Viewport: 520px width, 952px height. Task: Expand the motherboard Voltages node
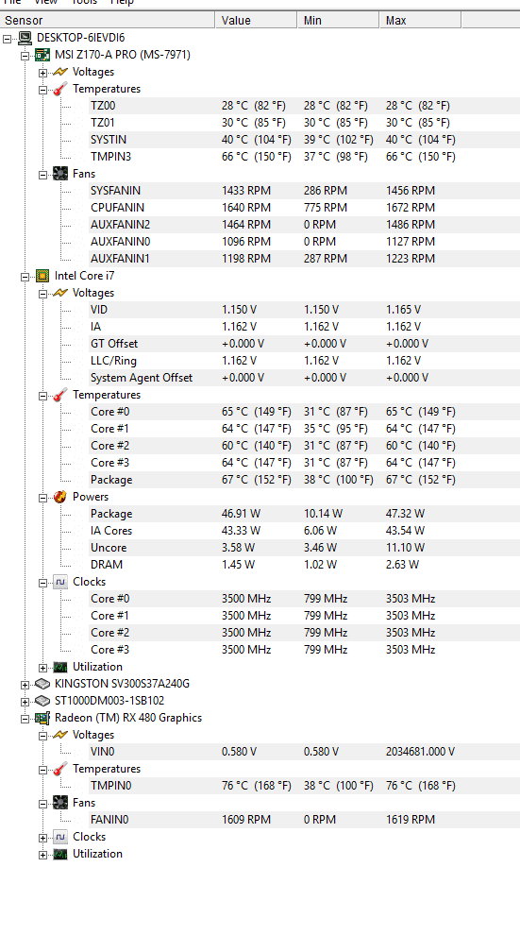click(x=42, y=73)
